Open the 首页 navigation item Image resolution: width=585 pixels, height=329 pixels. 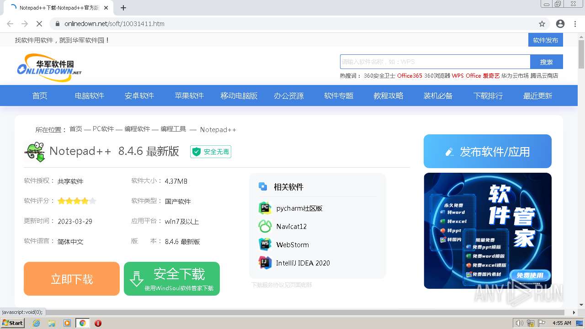[x=40, y=96]
